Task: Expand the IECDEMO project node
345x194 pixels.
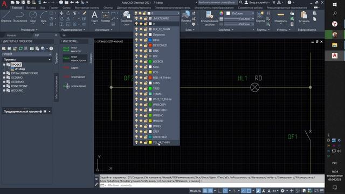Action: point(4,78)
